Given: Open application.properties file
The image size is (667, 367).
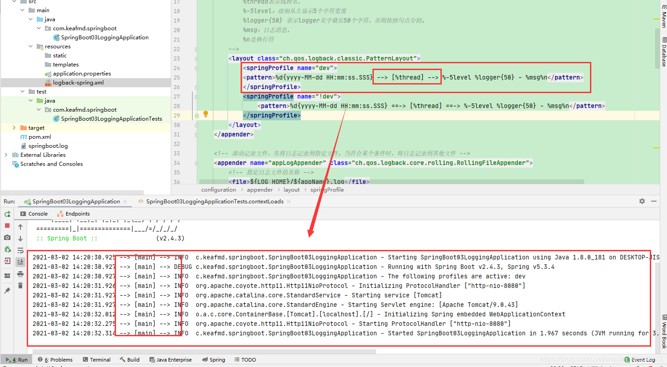Looking at the screenshot, I should coord(82,73).
